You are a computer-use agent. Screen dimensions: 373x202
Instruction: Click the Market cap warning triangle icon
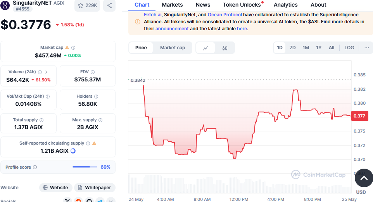(67, 48)
